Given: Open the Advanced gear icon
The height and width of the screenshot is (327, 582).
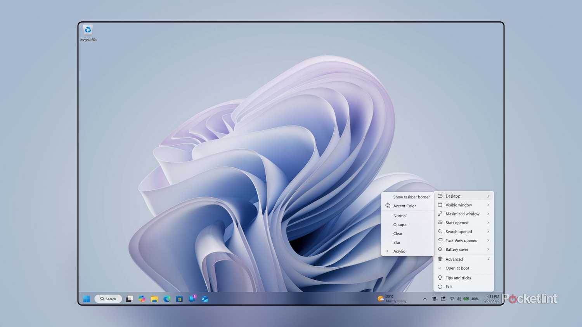Looking at the screenshot, I should coord(440,259).
